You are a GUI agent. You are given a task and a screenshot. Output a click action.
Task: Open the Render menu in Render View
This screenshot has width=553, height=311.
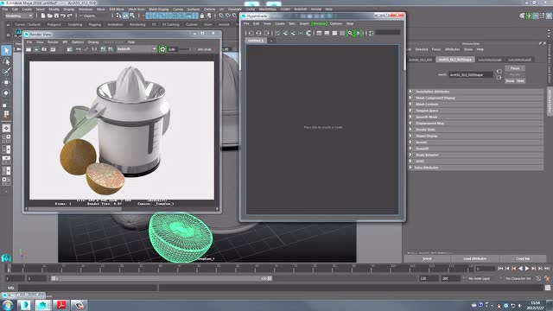[x=53, y=42]
